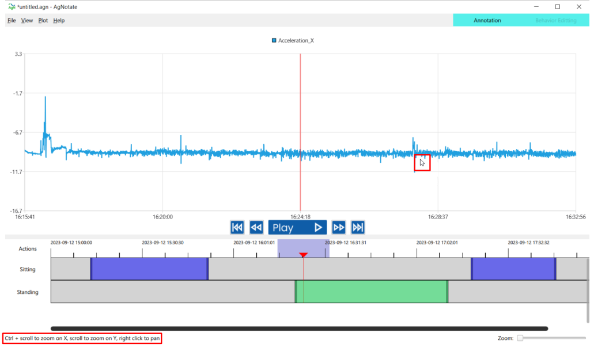Toggle the Acceleration_X legend entry

[293, 41]
